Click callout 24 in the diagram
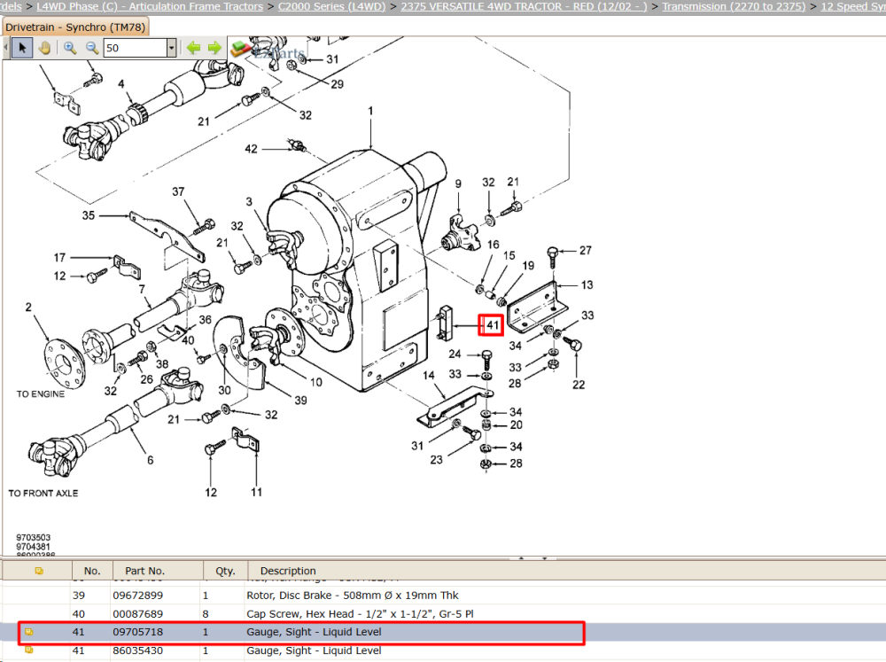886x662 pixels. click(x=455, y=354)
